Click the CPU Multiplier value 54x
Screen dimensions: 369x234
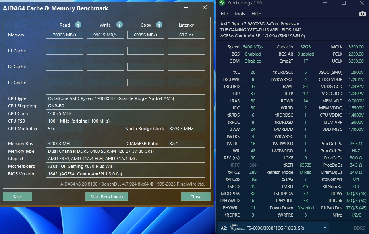tap(64, 129)
